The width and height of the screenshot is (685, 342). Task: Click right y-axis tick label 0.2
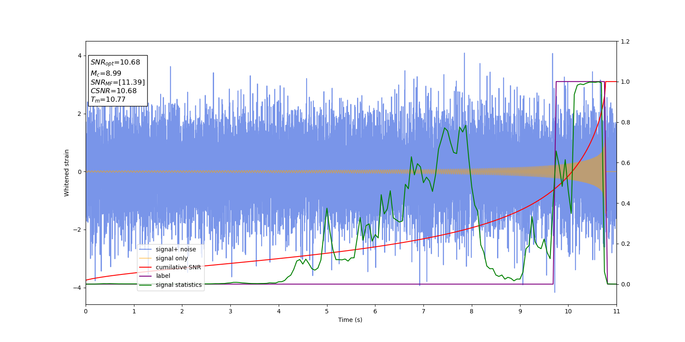625,244
